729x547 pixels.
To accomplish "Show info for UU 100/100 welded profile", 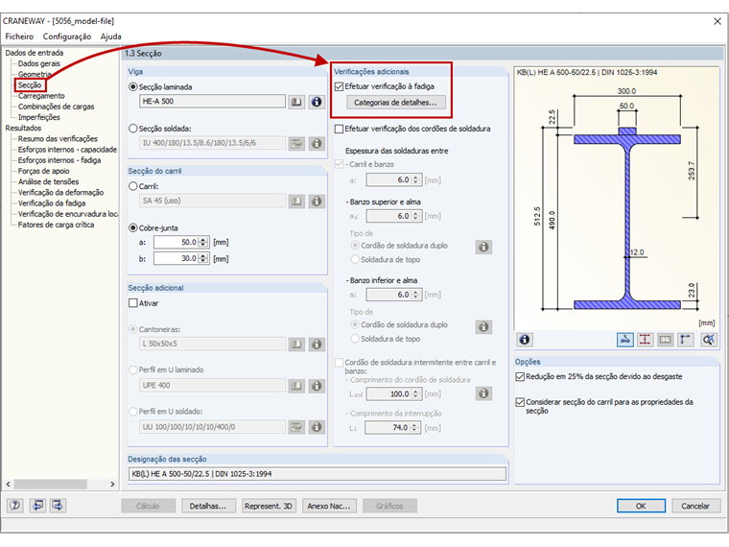I will [x=317, y=427].
